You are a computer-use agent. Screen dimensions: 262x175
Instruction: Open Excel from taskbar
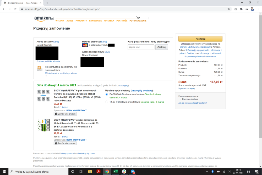tap(116, 172)
